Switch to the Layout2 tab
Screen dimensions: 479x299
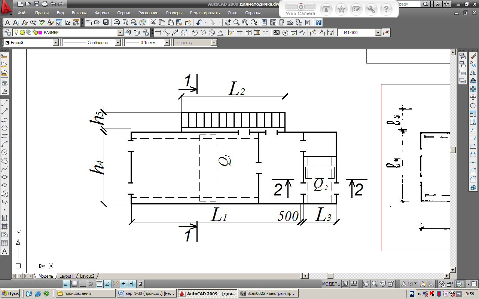[x=87, y=276]
